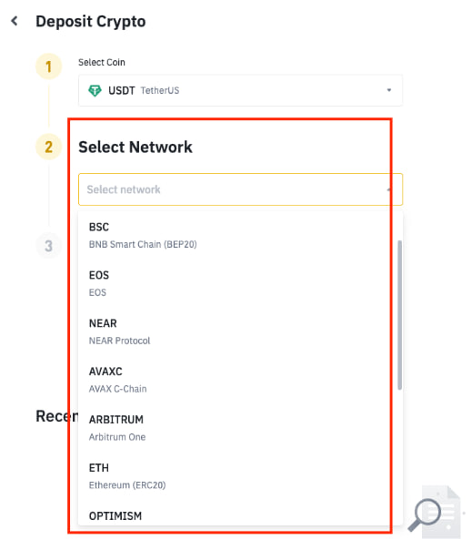This screenshot has width=472, height=550.
Task: Click the document search magnifier icon
Action: click(x=435, y=512)
